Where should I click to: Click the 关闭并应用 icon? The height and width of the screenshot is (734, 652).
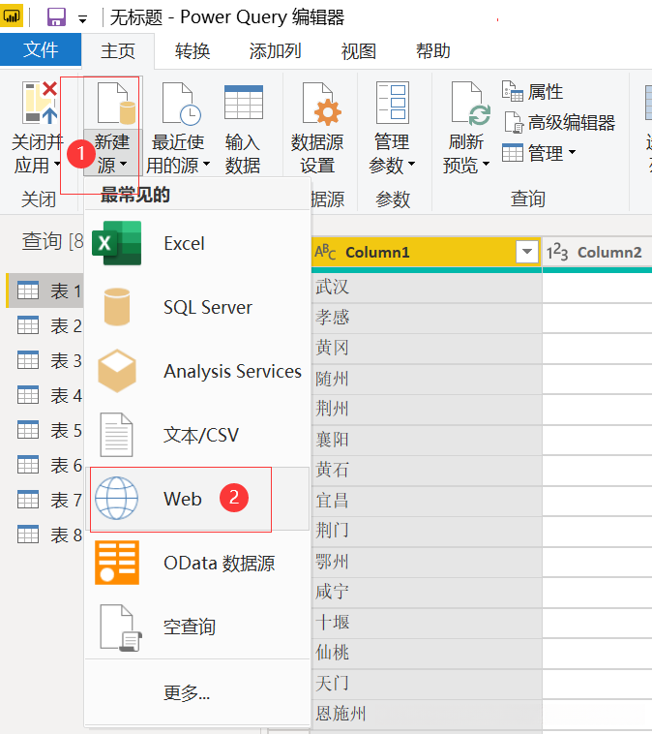pyautogui.click(x=40, y=103)
